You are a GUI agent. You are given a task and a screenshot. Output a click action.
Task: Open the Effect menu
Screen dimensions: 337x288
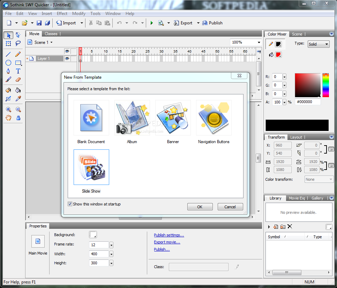pyautogui.click(x=62, y=14)
